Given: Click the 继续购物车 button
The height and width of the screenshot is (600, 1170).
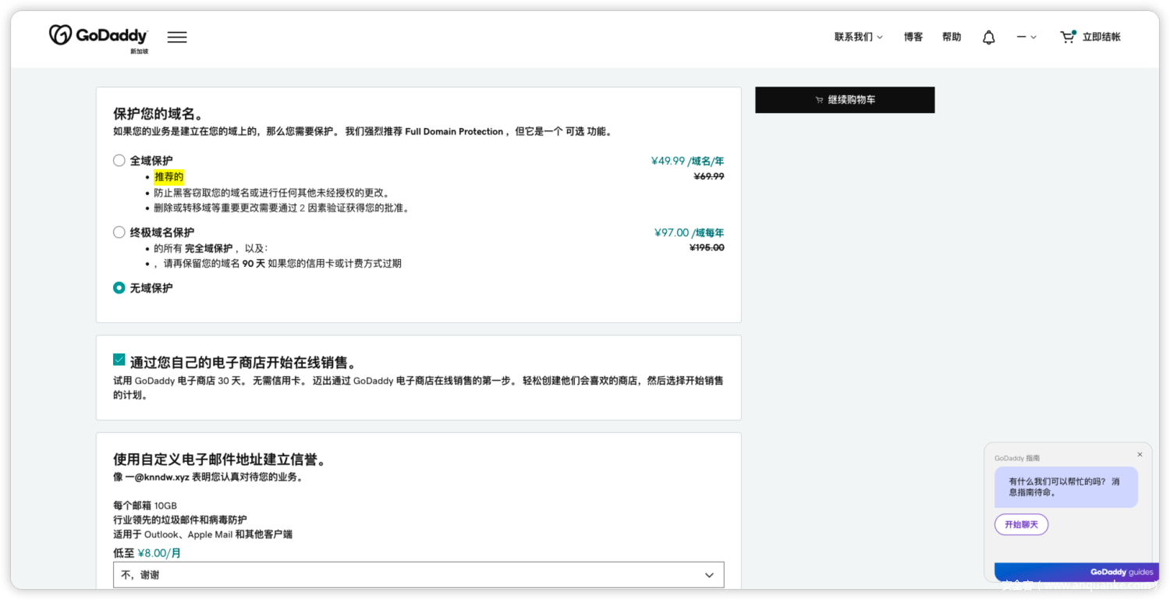Looking at the screenshot, I should (x=845, y=100).
